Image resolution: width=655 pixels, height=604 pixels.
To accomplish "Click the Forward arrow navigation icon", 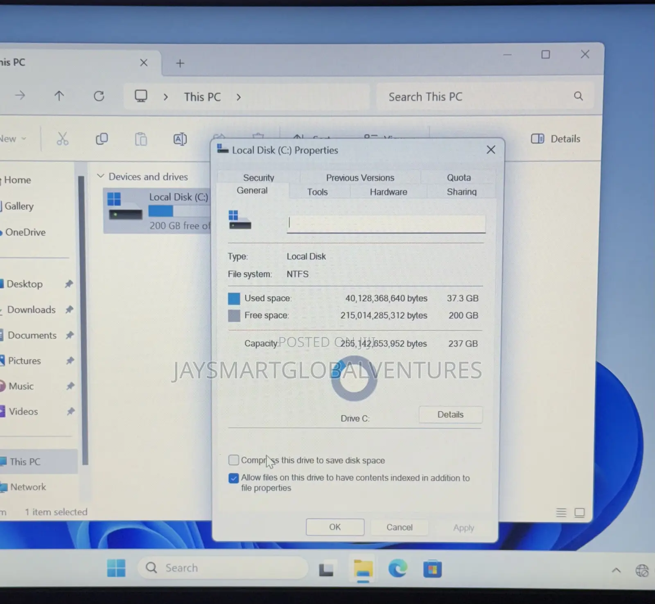I will pyautogui.click(x=20, y=95).
